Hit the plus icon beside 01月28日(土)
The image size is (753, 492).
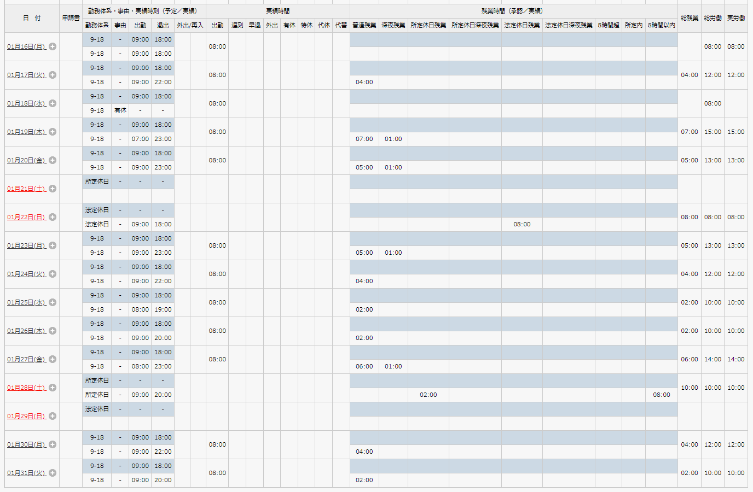coord(53,388)
